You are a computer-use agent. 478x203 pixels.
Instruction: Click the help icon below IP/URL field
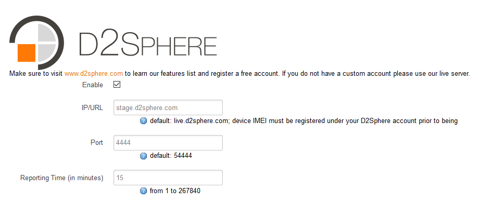143,121
